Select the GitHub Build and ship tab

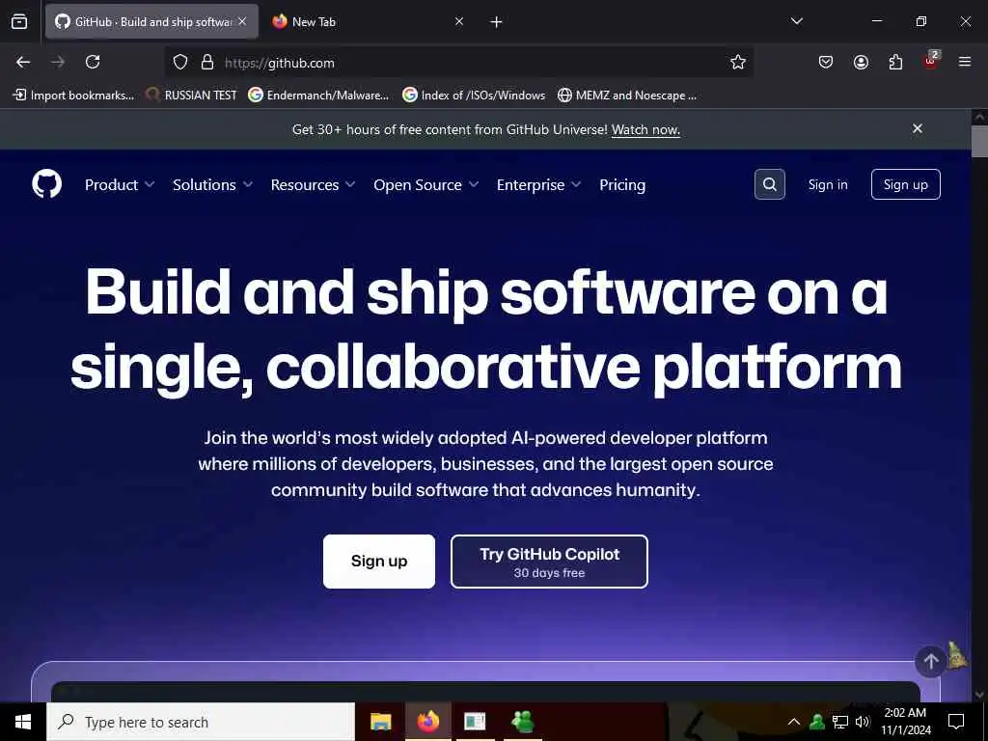151,21
